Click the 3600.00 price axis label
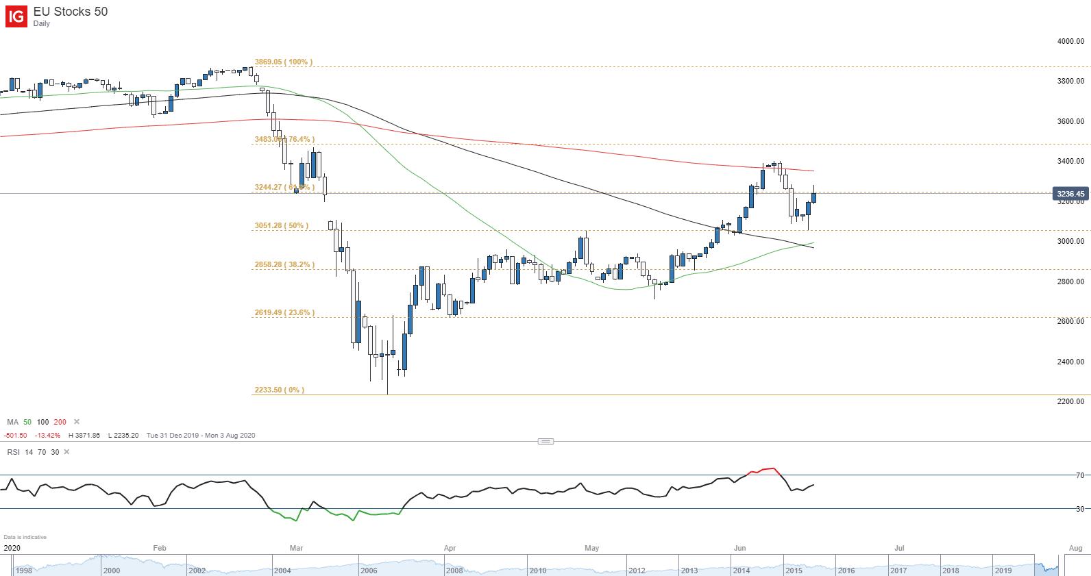This screenshot has height=576, width=1091. click(1071, 121)
